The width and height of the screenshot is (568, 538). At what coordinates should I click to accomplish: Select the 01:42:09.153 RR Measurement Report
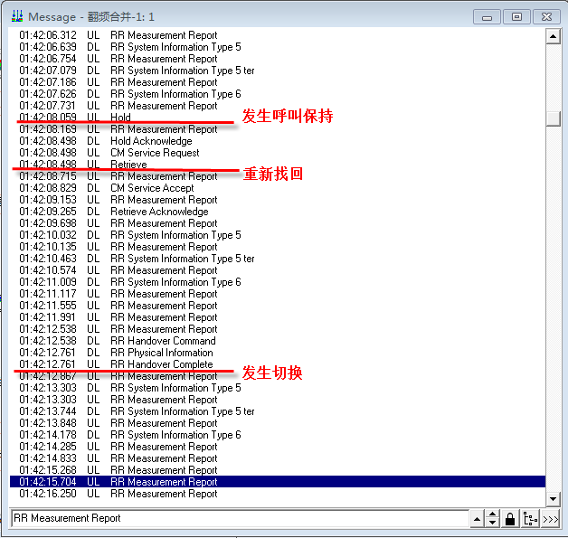click(278, 200)
